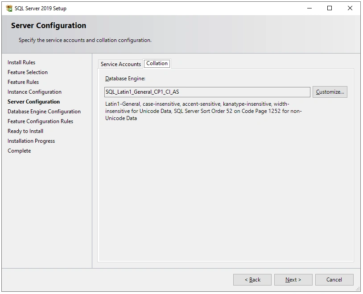Click the Database Engine label

(x=125, y=79)
